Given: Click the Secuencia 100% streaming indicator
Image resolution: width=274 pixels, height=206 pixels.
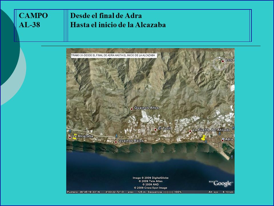Looking at the screenshot, I should click(x=165, y=192).
